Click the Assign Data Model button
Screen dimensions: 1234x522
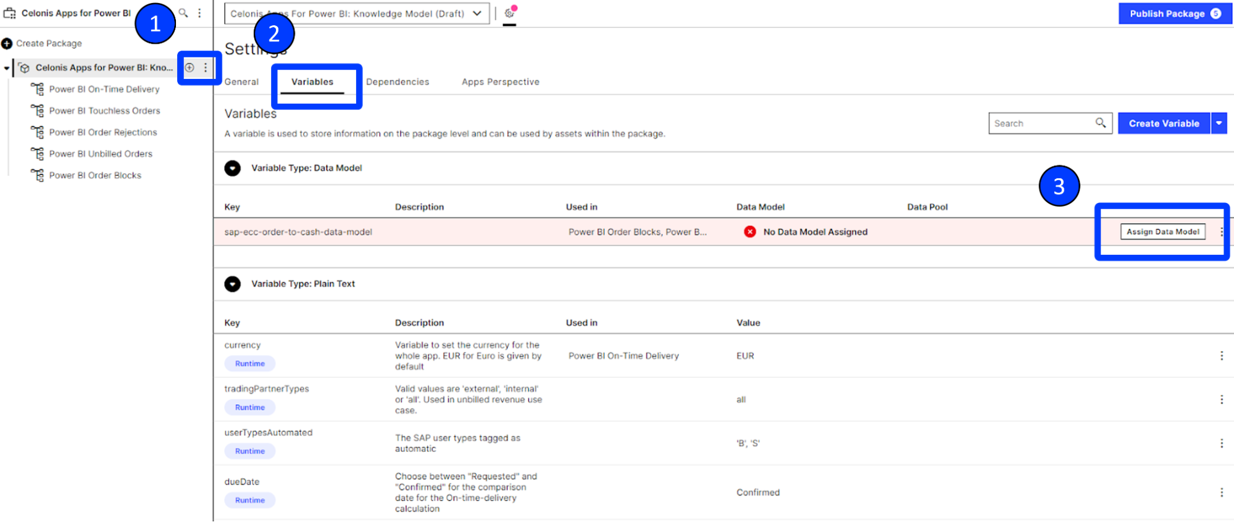[x=1162, y=231]
